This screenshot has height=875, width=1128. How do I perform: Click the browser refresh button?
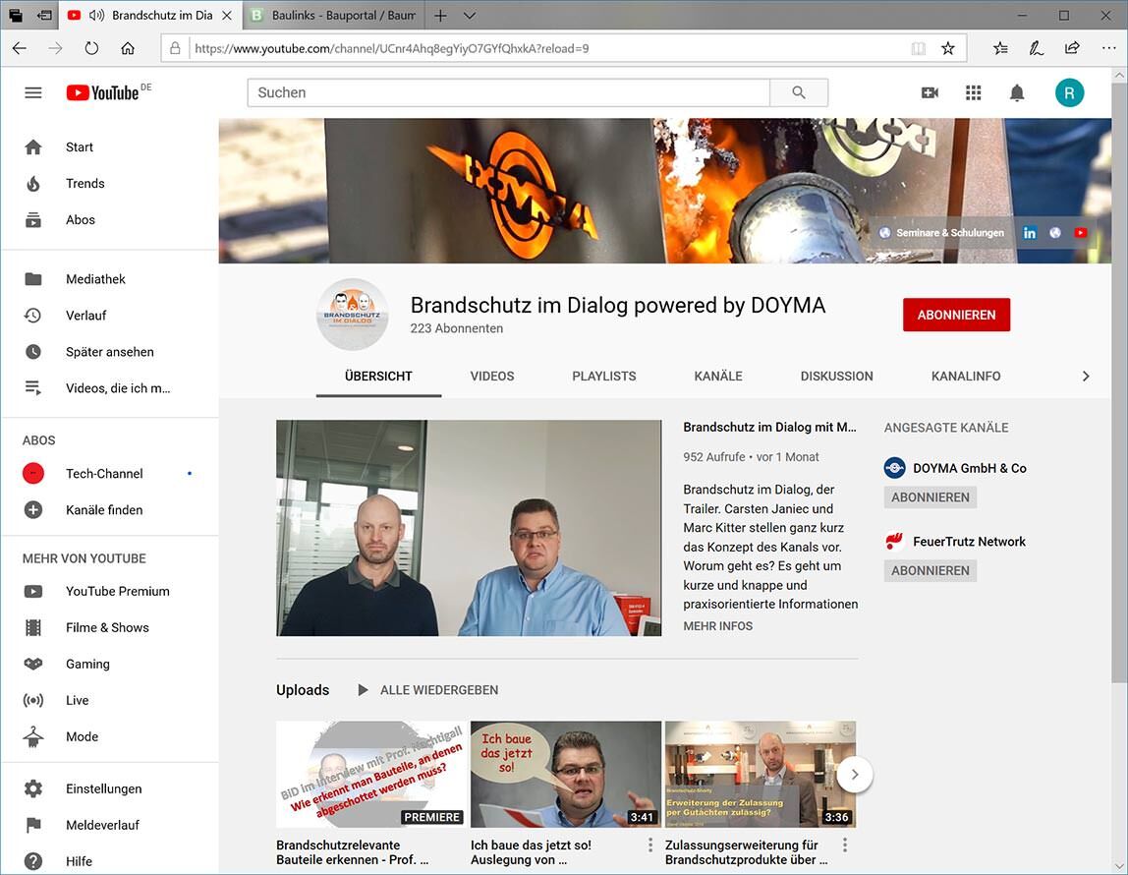[x=91, y=48]
